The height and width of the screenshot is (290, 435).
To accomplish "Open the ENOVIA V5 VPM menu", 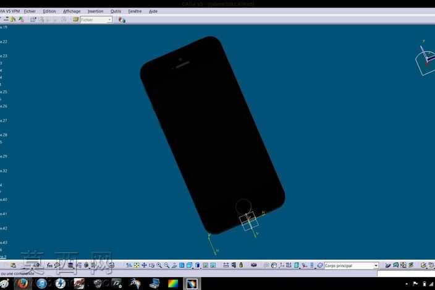I will [x=10, y=11].
